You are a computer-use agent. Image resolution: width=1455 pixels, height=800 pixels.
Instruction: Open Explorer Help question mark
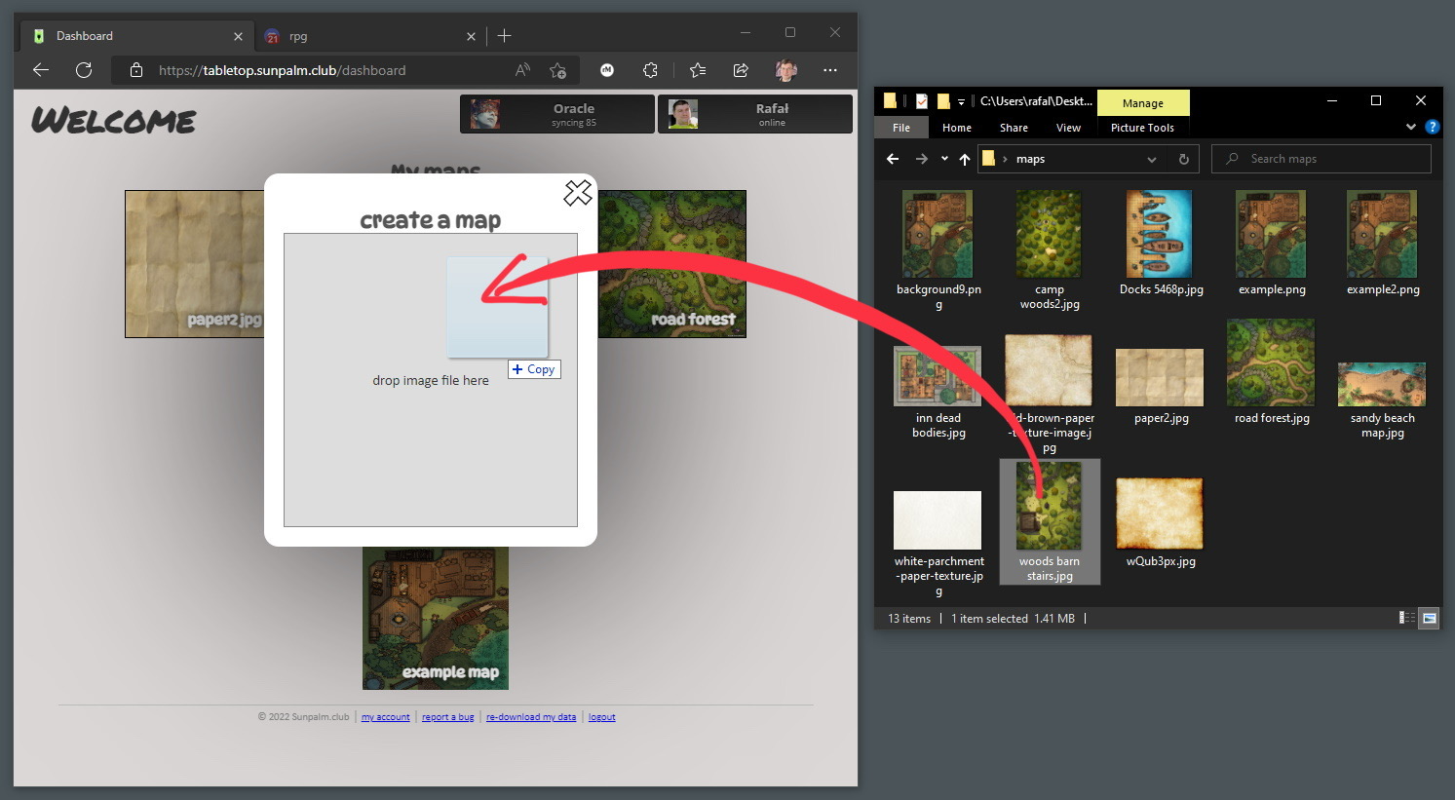tap(1432, 127)
